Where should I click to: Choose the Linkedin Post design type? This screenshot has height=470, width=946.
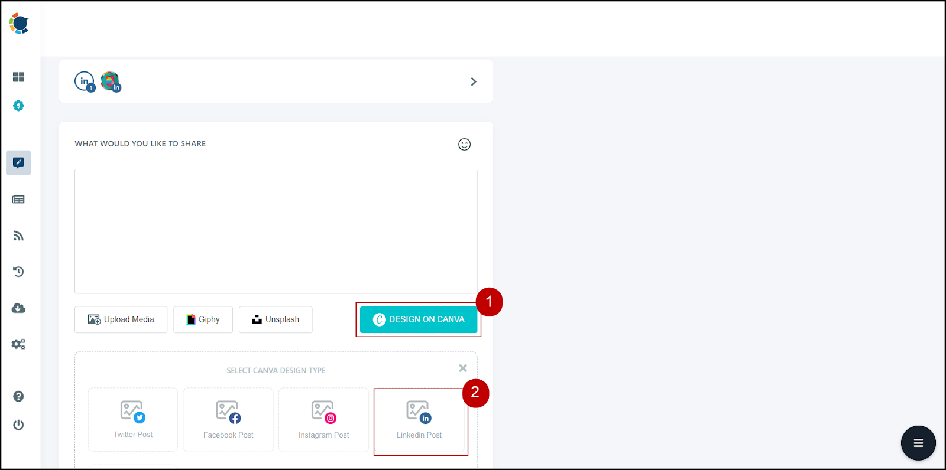pos(419,420)
